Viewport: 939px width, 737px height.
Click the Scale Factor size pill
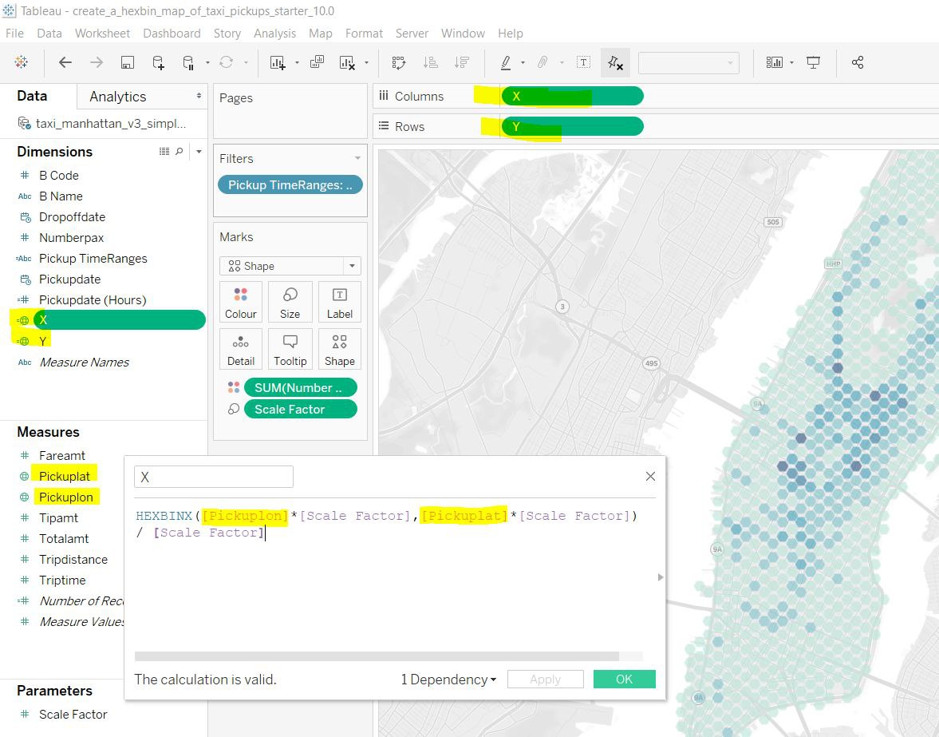[301, 410]
